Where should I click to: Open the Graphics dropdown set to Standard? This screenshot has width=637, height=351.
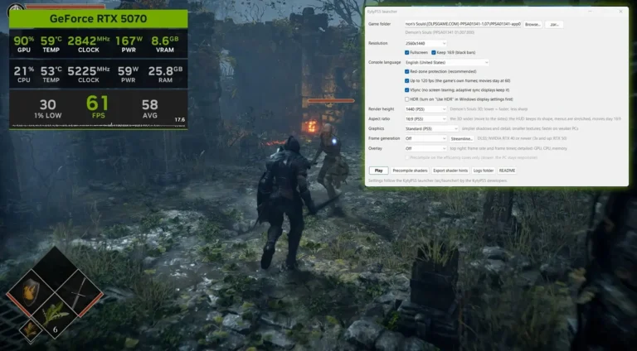click(x=431, y=128)
